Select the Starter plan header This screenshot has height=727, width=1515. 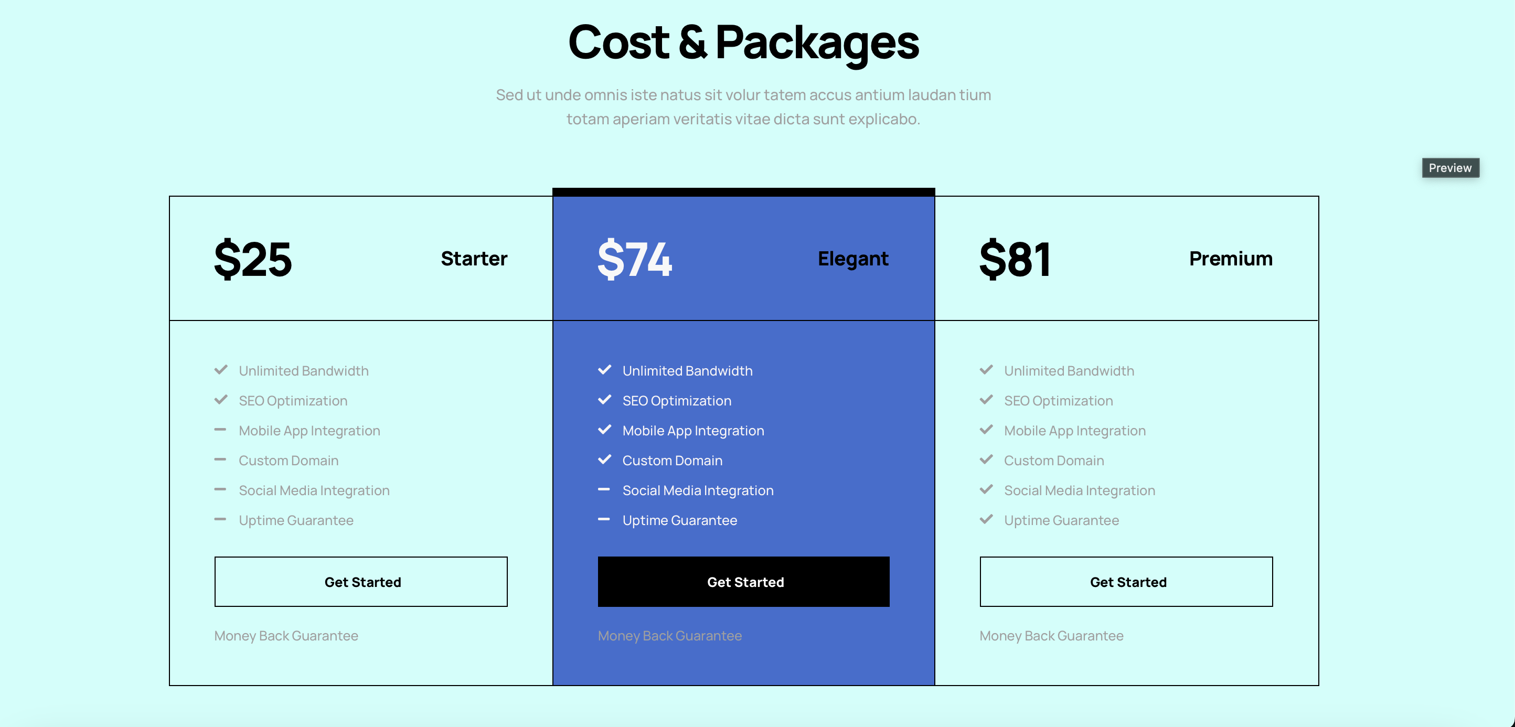pos(474,258)
